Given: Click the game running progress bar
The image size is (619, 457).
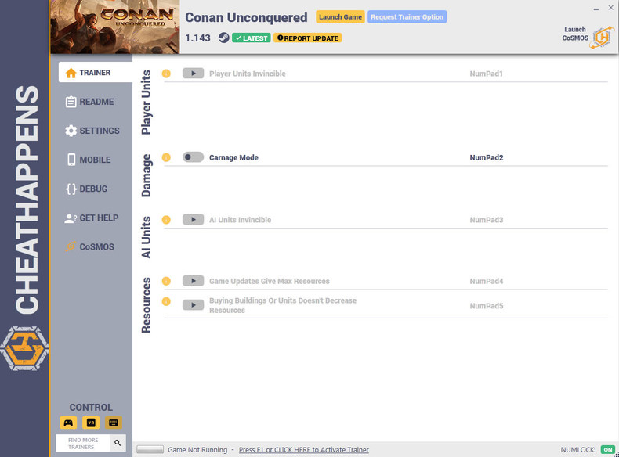Looking at the screenshot, I should pos(150,449).
